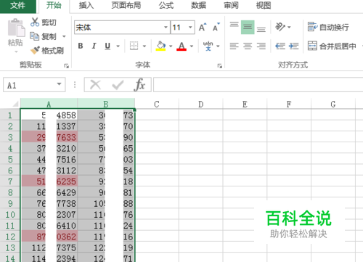Viewport: 363px width, 262px height.
Task: Click the Enter checkmark in formula bar
Action: pyautogui.click(x=118, y=85)
